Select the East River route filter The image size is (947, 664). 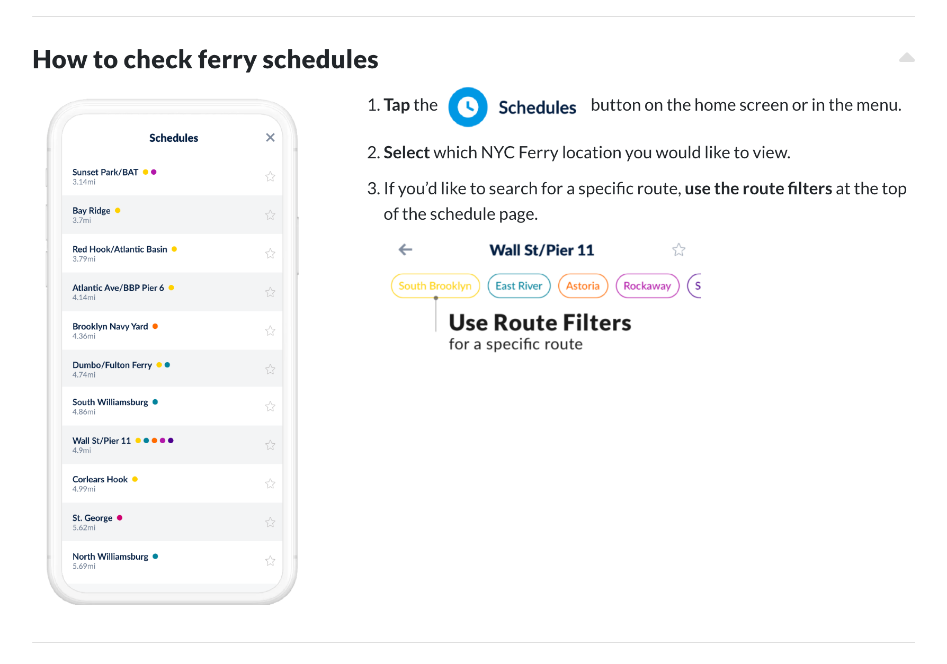click(519, 286)
